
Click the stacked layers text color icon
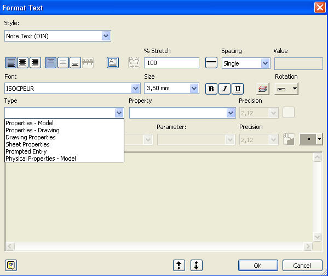[x=262, y=89]
